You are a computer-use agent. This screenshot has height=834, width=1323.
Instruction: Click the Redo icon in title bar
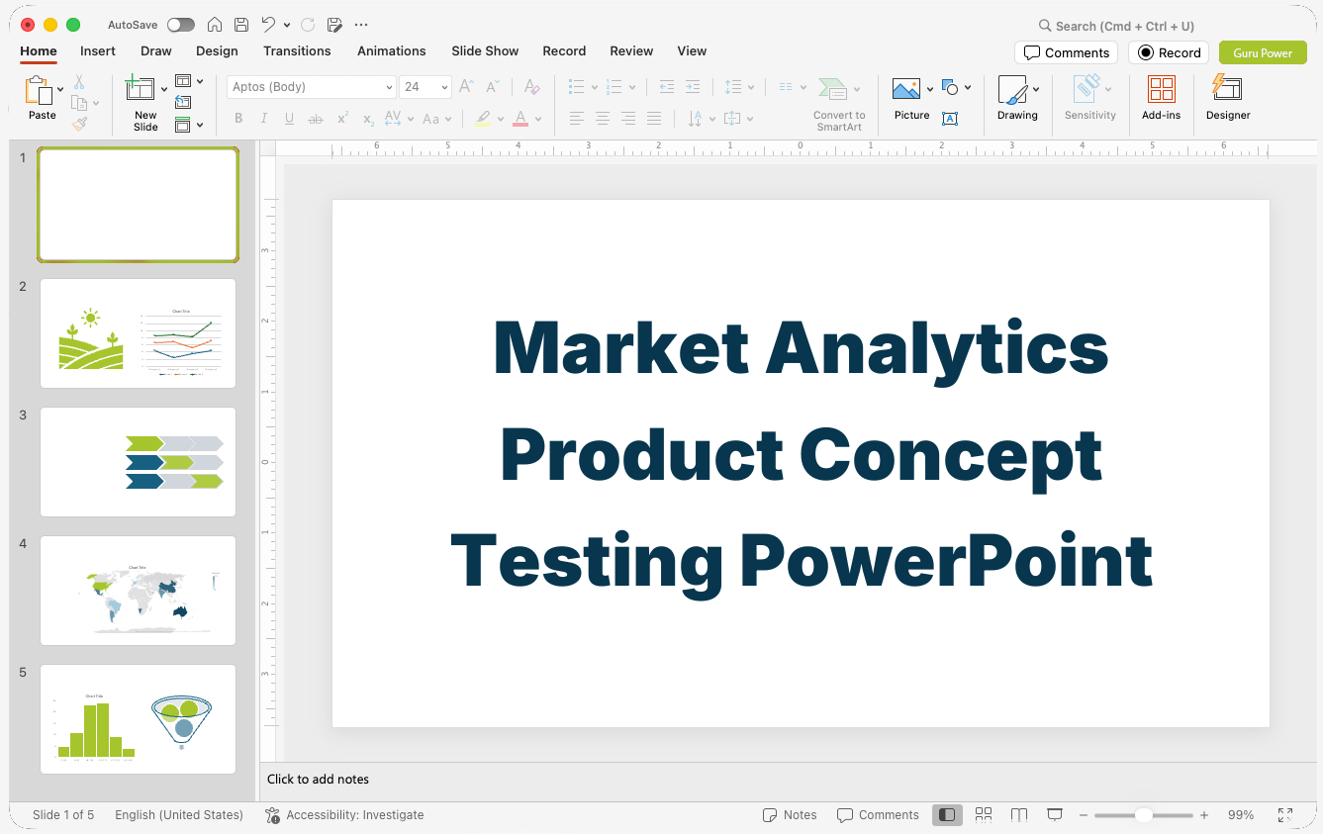pyautogui.click(x=308, y=25)
